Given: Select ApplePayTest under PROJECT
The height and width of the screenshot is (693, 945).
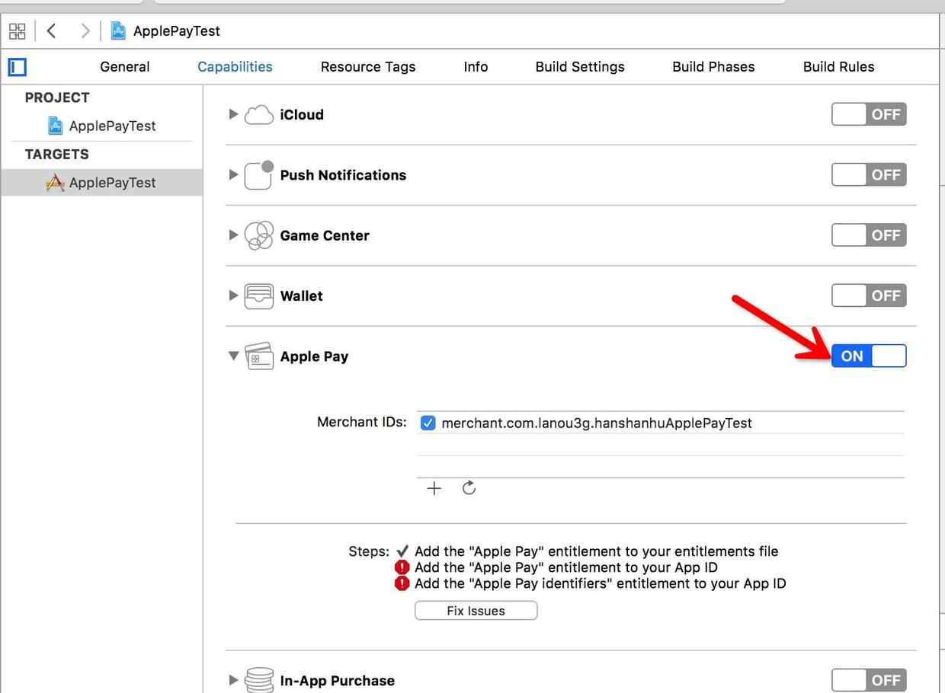Looking at the screenshot, I should click(x=101, y=126).
